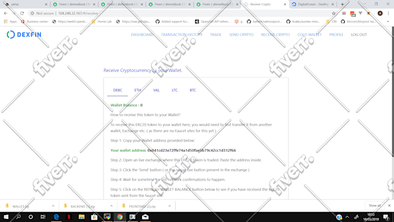Open TRANSACTION HISTORY from the nav

coord(182,35)
